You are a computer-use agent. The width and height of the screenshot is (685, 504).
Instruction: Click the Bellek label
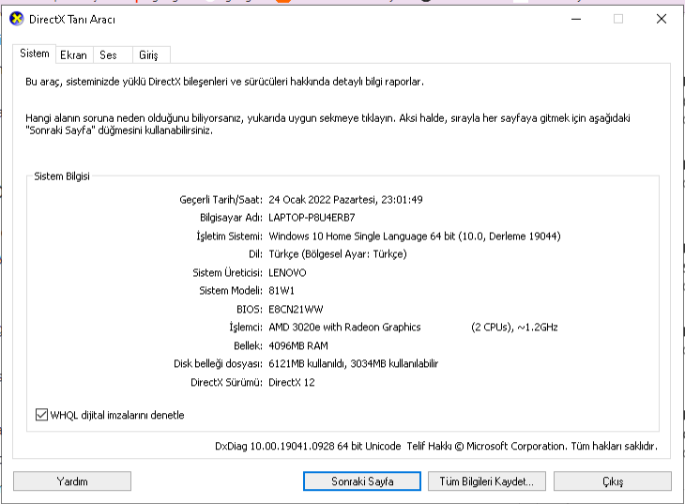(x=248, y=345)
